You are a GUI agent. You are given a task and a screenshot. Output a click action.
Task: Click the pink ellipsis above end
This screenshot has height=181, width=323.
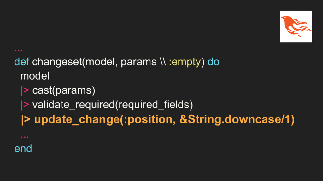(25, 136)
